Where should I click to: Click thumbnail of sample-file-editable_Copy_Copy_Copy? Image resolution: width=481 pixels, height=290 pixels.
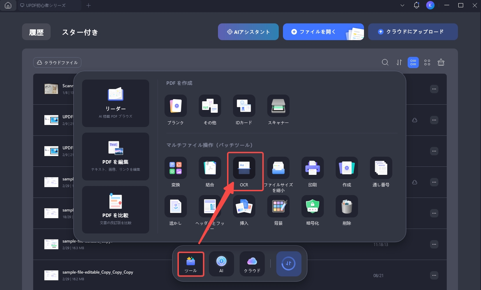(x=51, y=275)
